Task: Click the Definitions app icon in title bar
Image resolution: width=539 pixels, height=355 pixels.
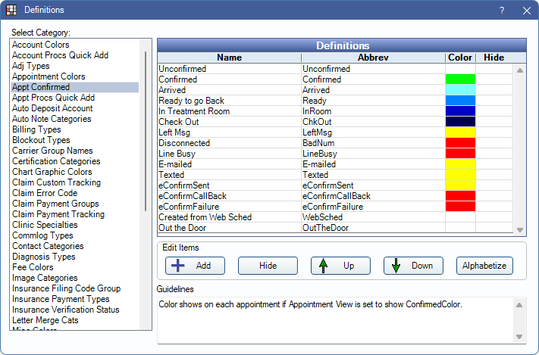Action: coord(11,11)
